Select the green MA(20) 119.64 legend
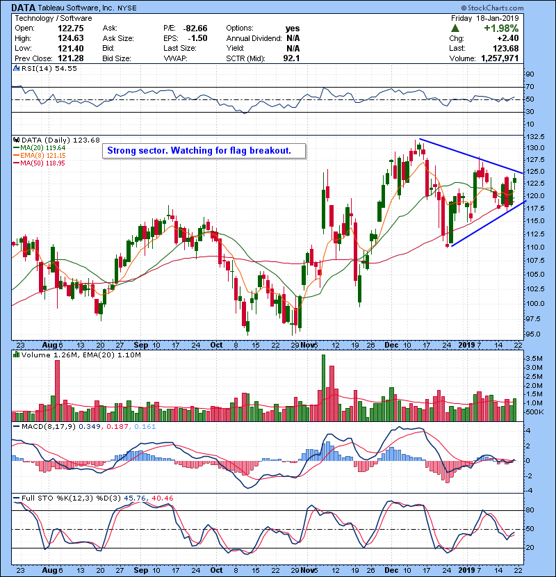Screen dimensions: 556x577 click(40, 148)
